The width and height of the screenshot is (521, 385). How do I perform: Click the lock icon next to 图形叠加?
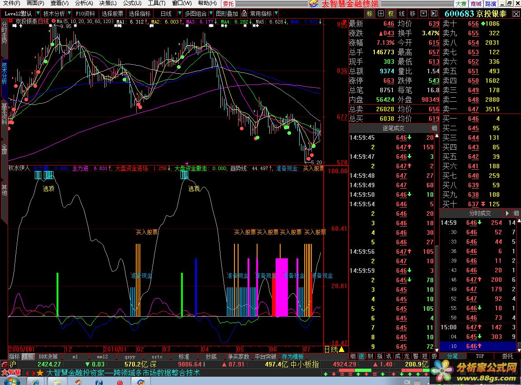(x=244, y=13)
